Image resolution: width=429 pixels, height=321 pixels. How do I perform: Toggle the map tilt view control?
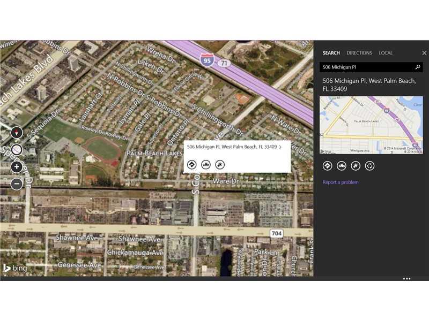click(x=17, y=149)
